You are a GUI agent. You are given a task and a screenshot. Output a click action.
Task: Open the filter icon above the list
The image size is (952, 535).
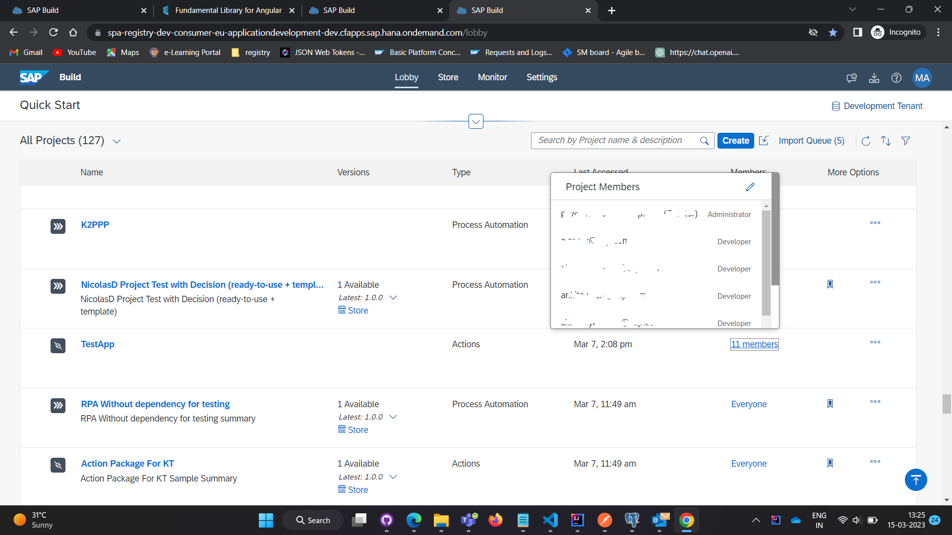click(x=905, y=141)
